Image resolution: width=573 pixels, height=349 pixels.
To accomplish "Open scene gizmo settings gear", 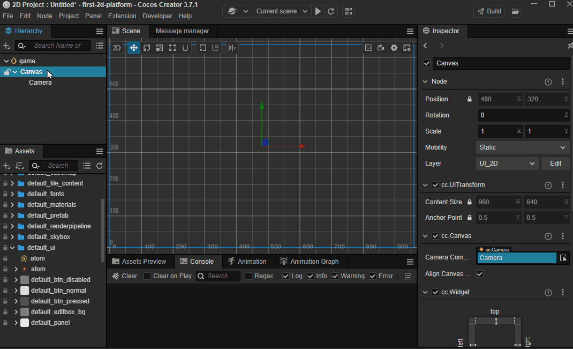I will pyautogui.click(x=394, y=48).
